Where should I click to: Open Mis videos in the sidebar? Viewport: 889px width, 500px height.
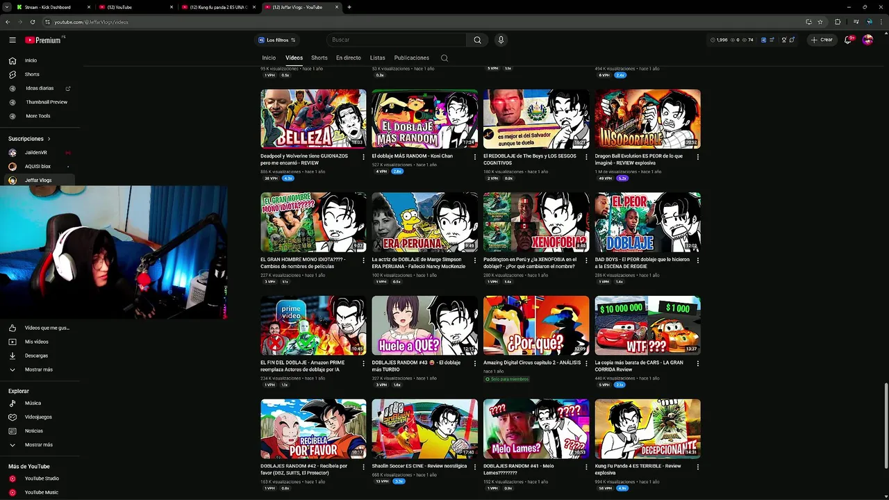(40, 342)
